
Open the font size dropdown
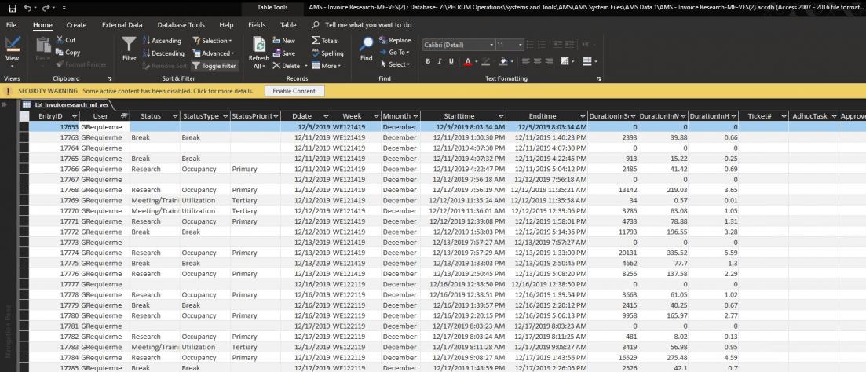[522, 45]
